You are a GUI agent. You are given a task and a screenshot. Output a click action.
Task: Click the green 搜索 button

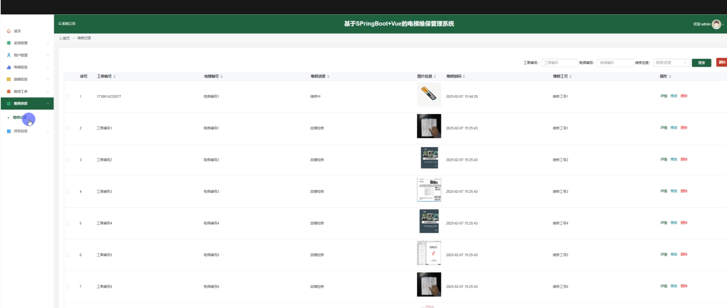coord(701,63)
